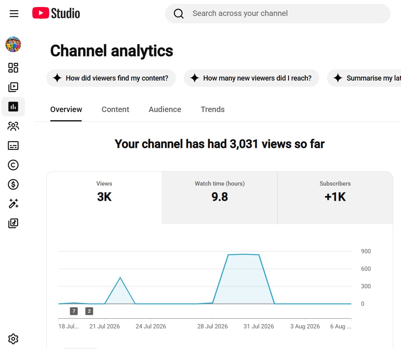Viewport: 401px width, 349px height.
Task: Click the 28 Jul 2026 axis label
Action: (213, 326)
